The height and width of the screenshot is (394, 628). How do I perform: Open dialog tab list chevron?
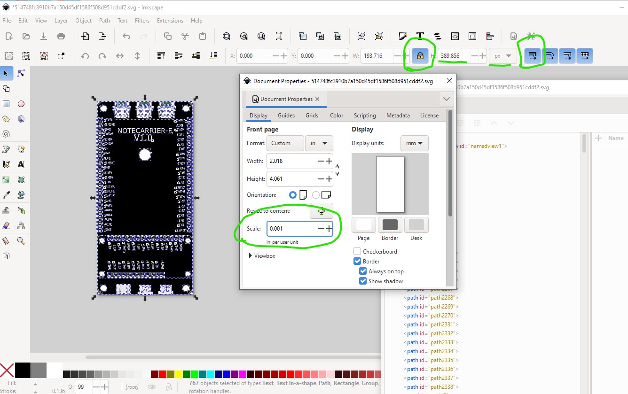pos(447,99)
